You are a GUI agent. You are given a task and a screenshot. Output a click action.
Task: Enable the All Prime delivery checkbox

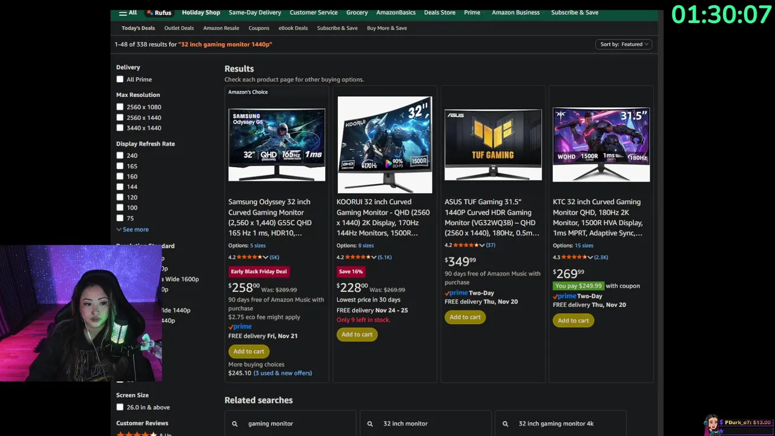coord(120,79)
